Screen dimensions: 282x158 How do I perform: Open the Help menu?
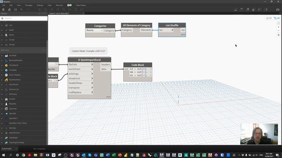[x=49, y=5]
